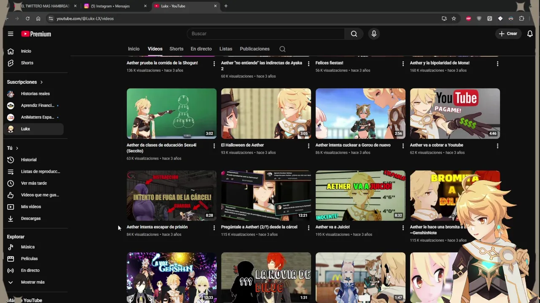Open options menu for Felices fiestas video
The image size is (540, 303).
[403, 64]
